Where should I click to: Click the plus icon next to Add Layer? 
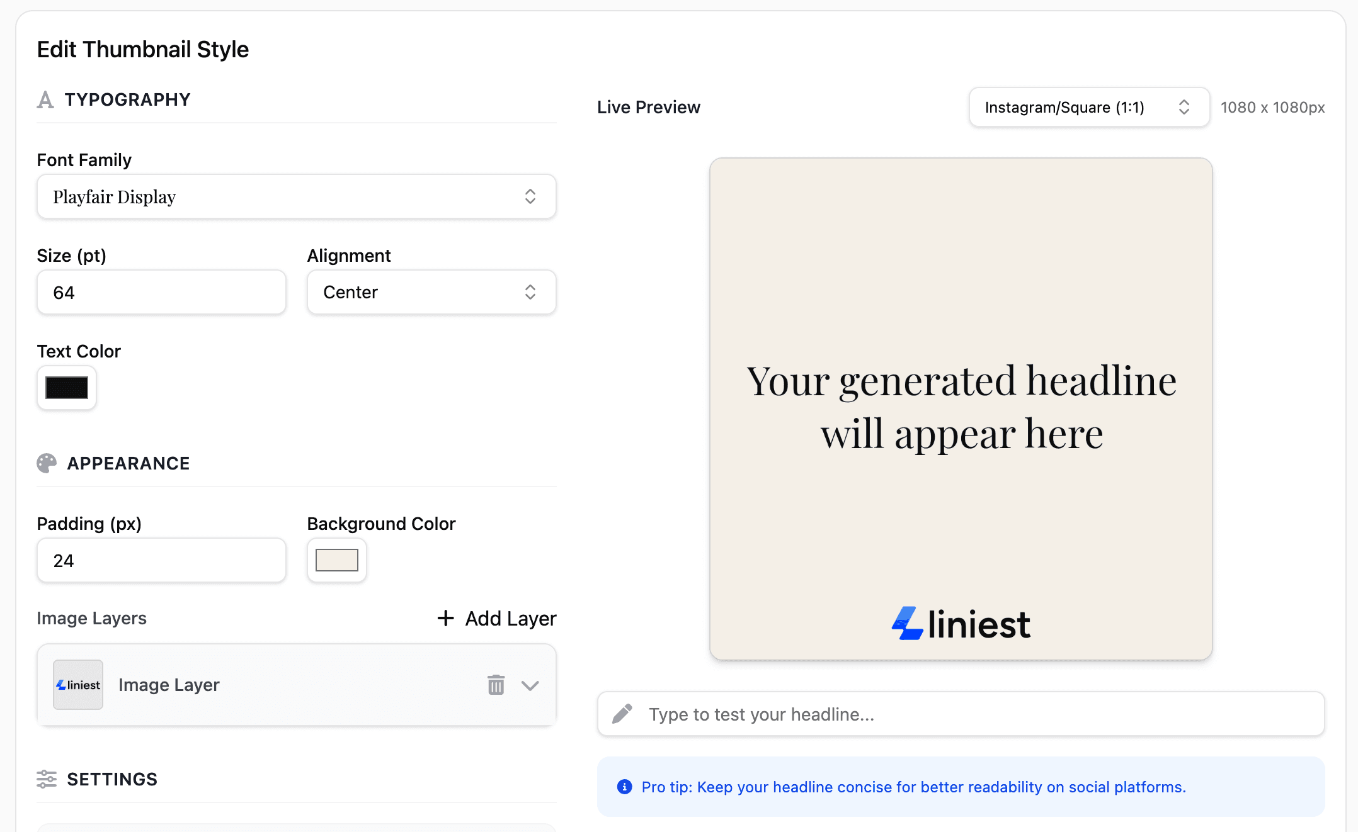pos(445,618)
